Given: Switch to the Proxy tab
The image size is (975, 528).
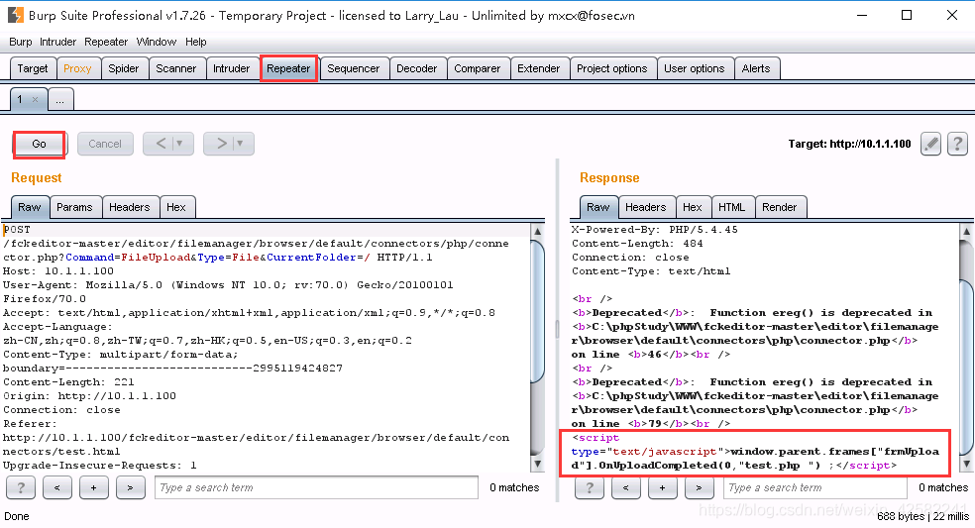Looking at the screenshot, I should point(77,68).
